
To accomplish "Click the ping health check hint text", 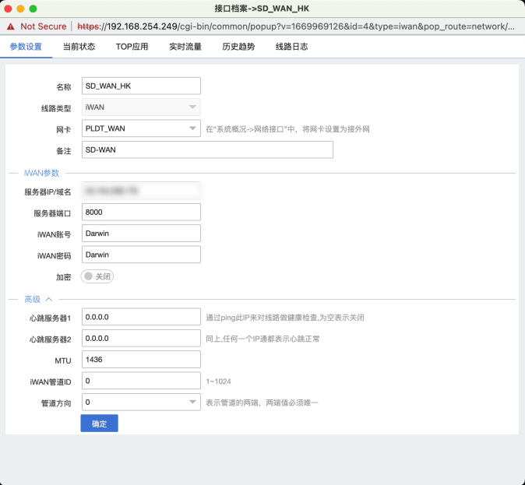I will (x=284, y=318).
